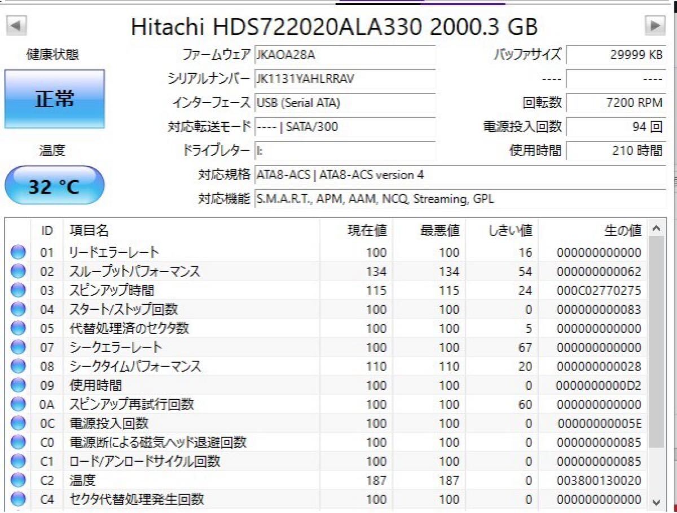Screen dimensions: 677x513
Task: Click the status orb for スピンアップ時間 row
Action: pyautogui.click(x=19, y=291)
